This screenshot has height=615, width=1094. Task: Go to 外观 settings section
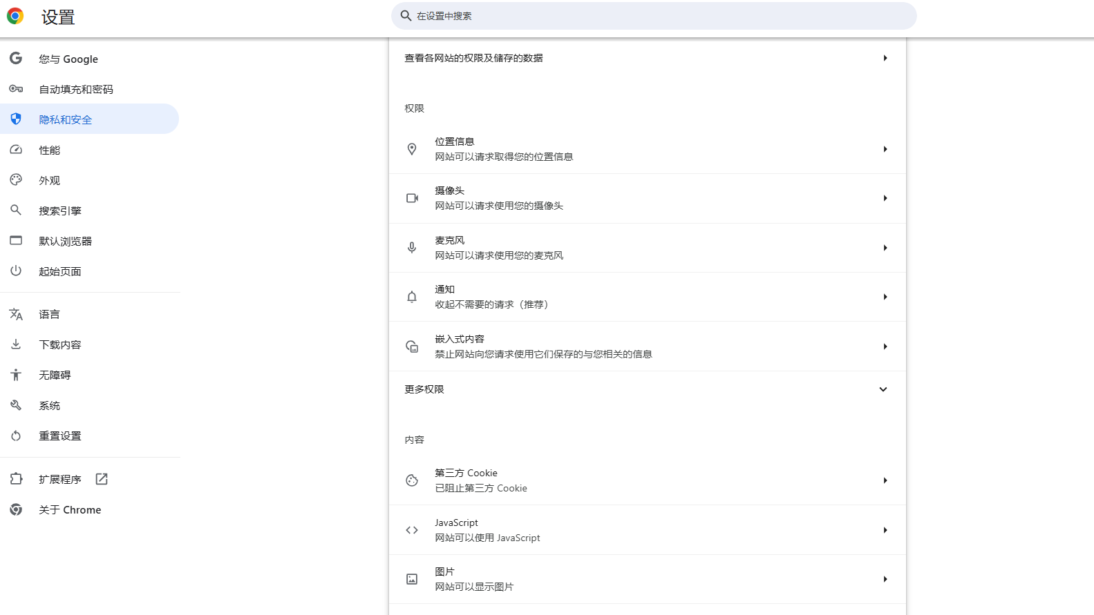click(89, 180)
